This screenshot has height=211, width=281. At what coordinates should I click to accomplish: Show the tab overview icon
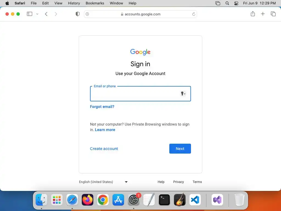(273, 14)
